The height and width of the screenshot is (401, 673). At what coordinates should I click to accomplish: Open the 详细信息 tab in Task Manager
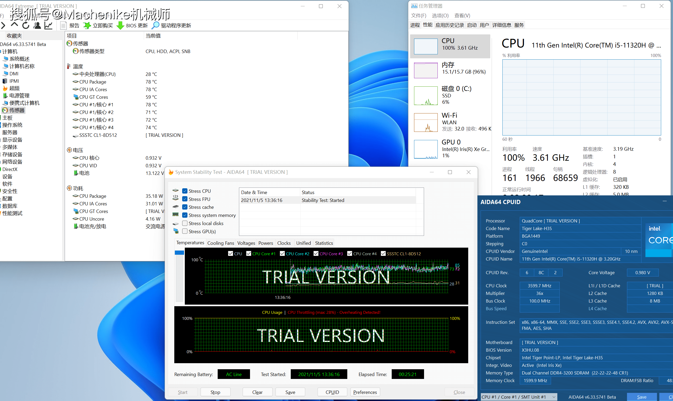501,25
